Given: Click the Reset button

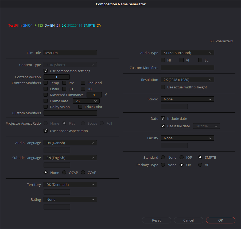Looking at the screenshot, I should 157,220.
